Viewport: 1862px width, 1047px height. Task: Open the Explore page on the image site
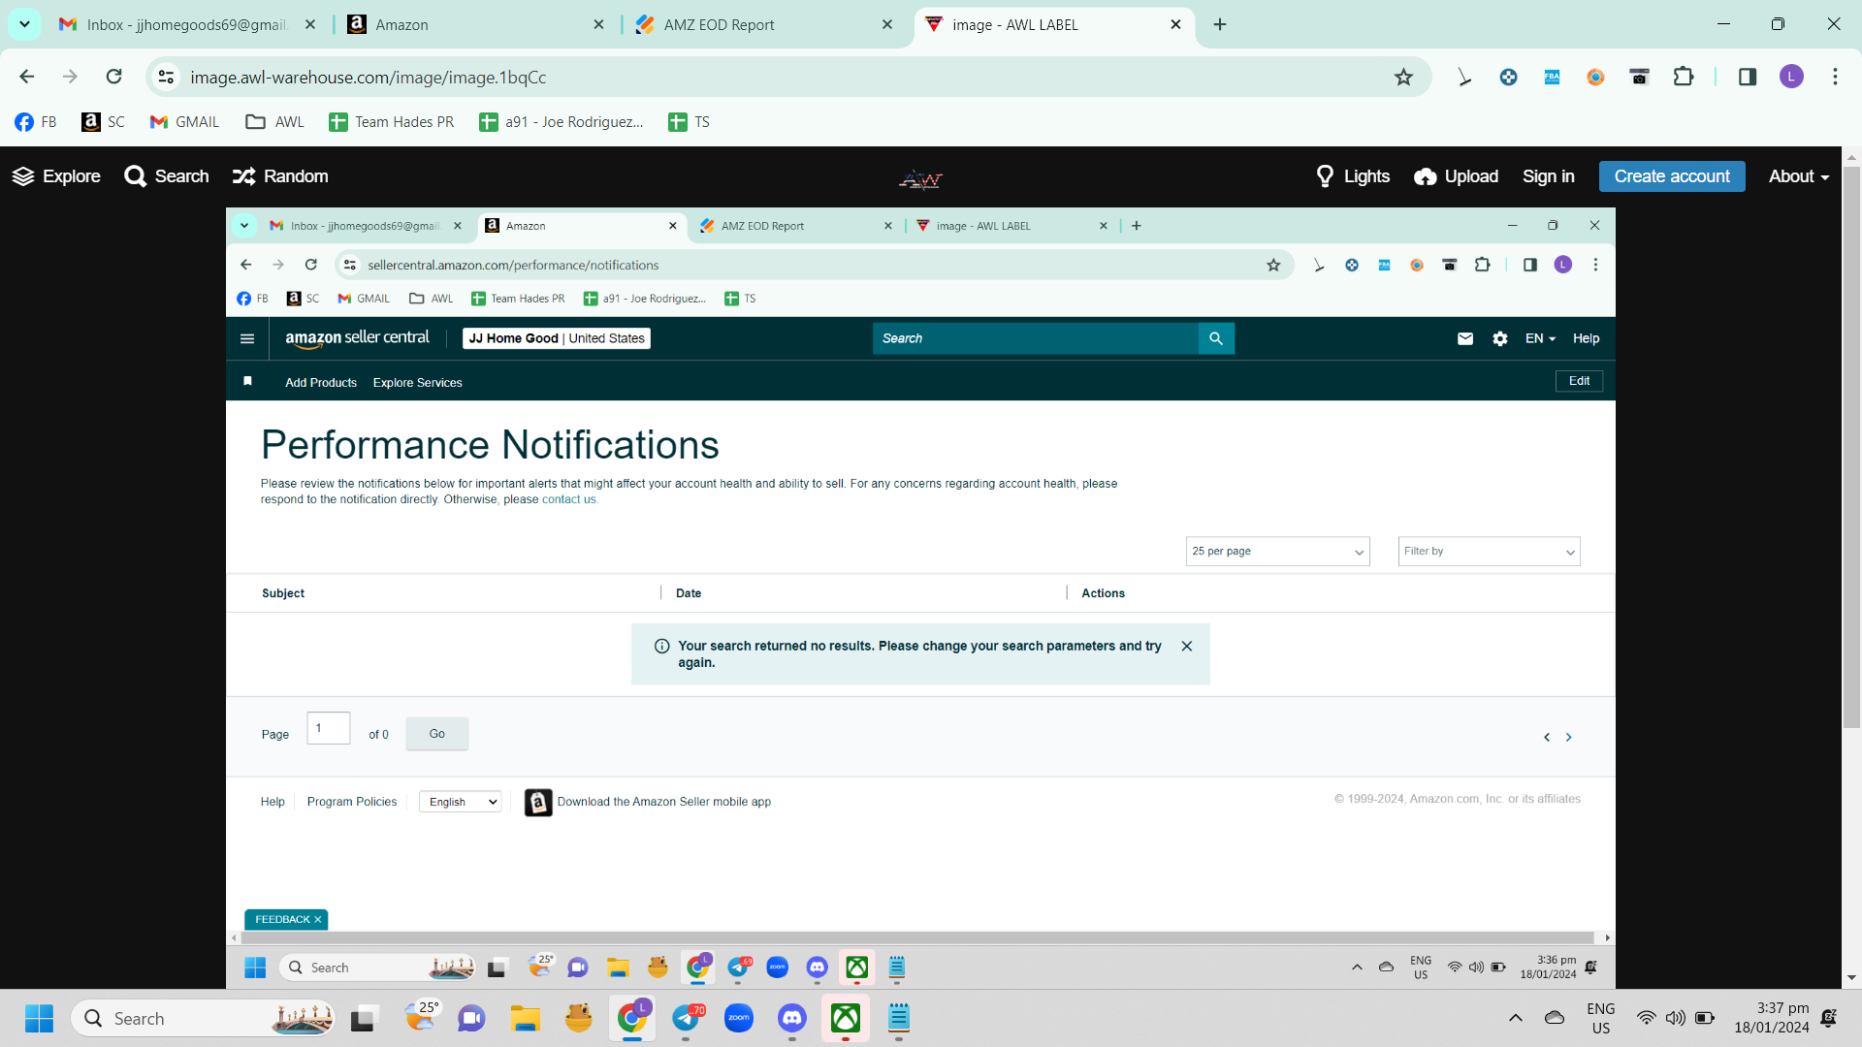pos(56,176)
